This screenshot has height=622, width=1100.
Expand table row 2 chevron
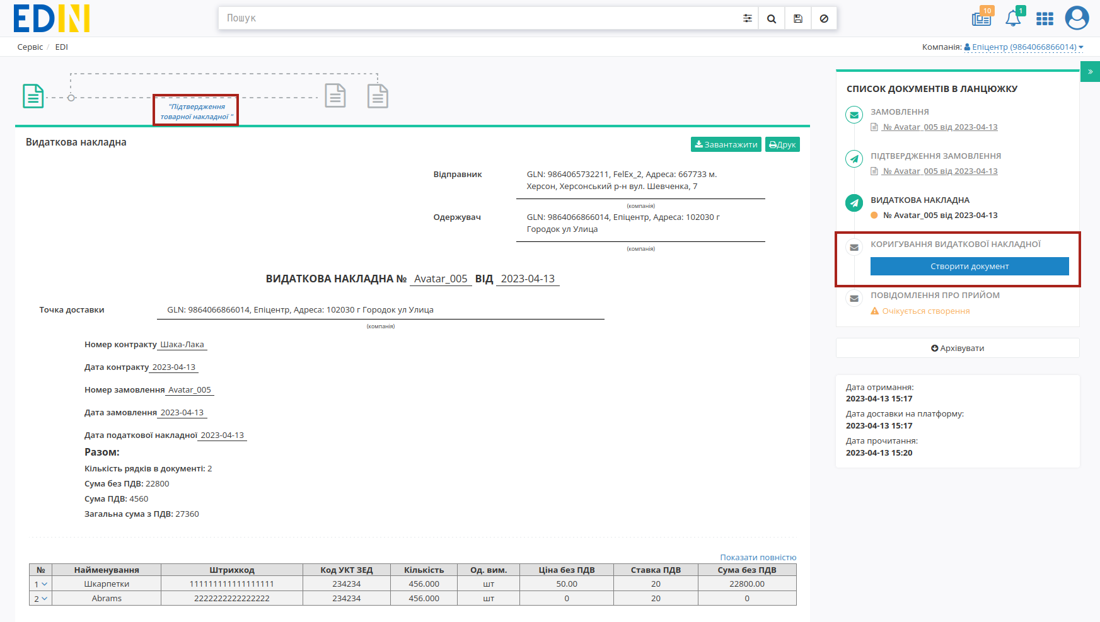(44, 599)
